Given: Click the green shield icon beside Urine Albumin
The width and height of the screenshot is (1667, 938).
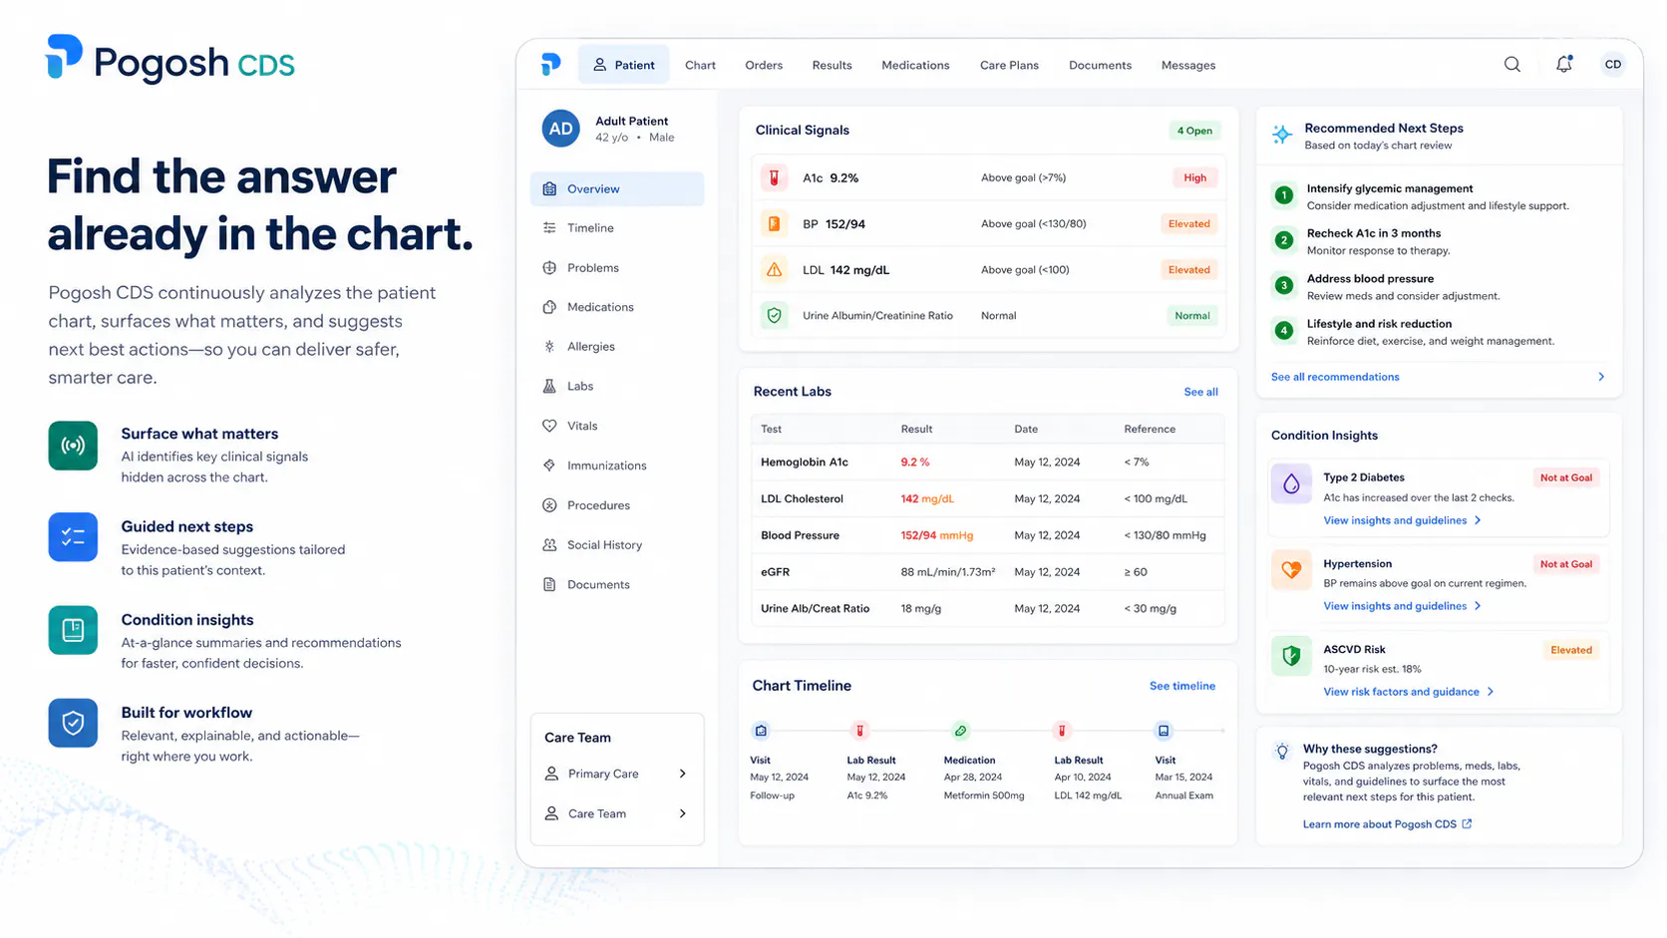Looking at the screenshot, I should point(774,315).
